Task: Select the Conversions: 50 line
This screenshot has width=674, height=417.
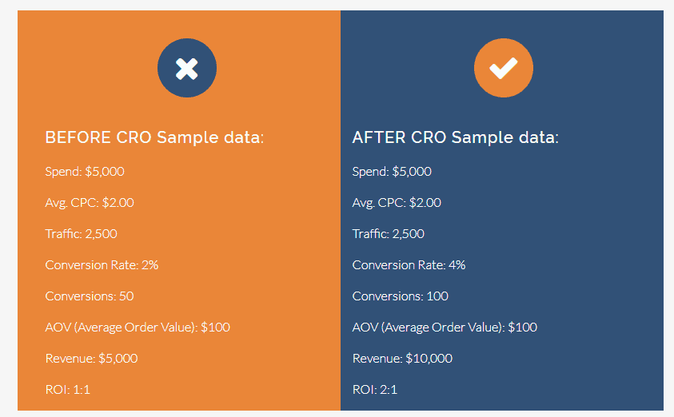Action: 90,296
